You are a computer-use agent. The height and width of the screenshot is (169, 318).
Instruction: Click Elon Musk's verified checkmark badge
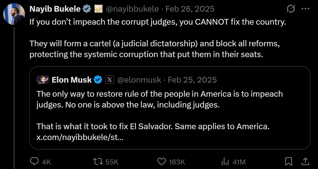(98, 80)
